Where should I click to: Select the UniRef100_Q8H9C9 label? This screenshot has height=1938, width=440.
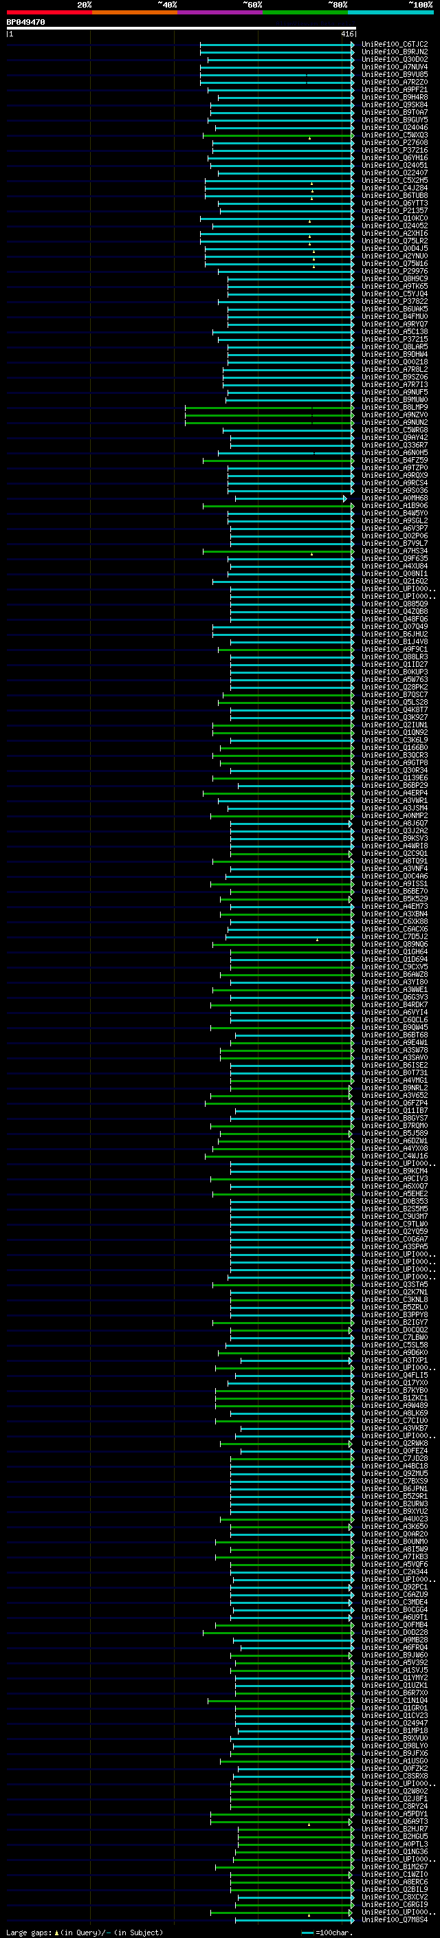point(395,279)
